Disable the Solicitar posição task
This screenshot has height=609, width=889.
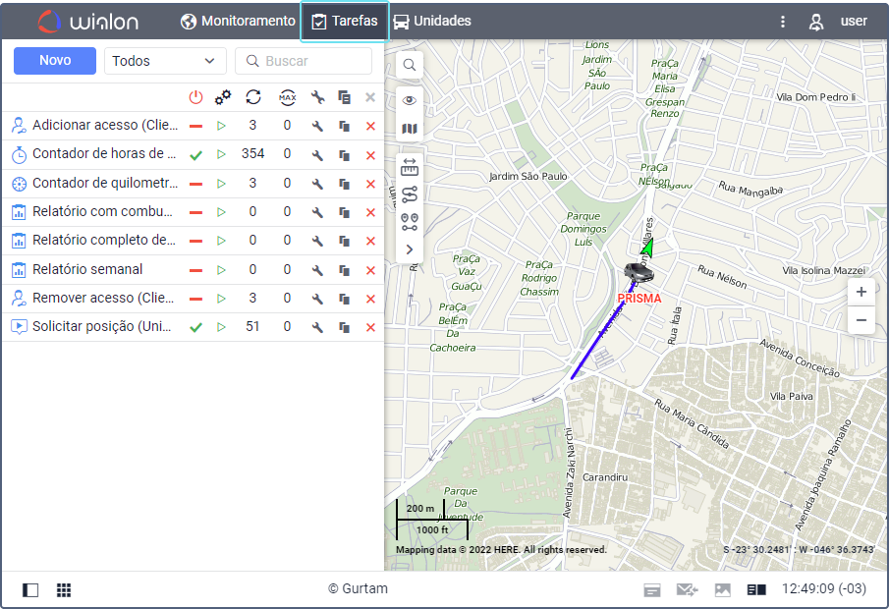pos(195,327)
